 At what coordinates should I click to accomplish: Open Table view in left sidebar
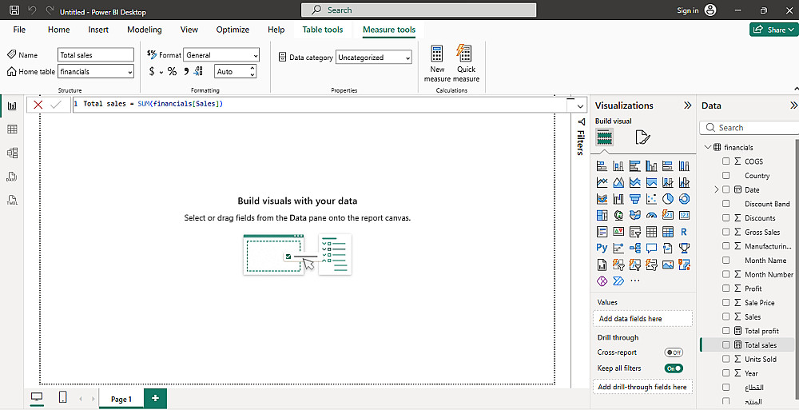pos(12,129)
